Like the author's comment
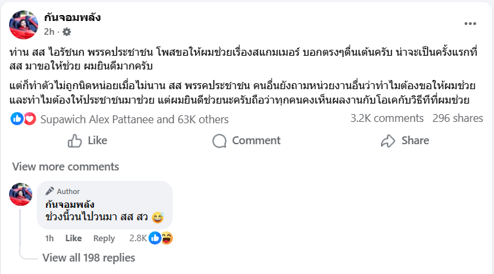This screenshot has width=494, height=274. [x=73, y=238]
